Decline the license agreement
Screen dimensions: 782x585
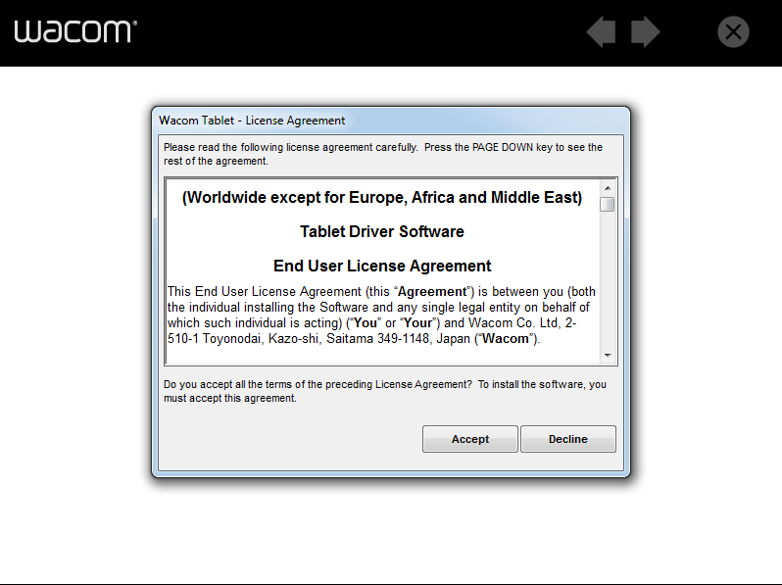point(568,439)
